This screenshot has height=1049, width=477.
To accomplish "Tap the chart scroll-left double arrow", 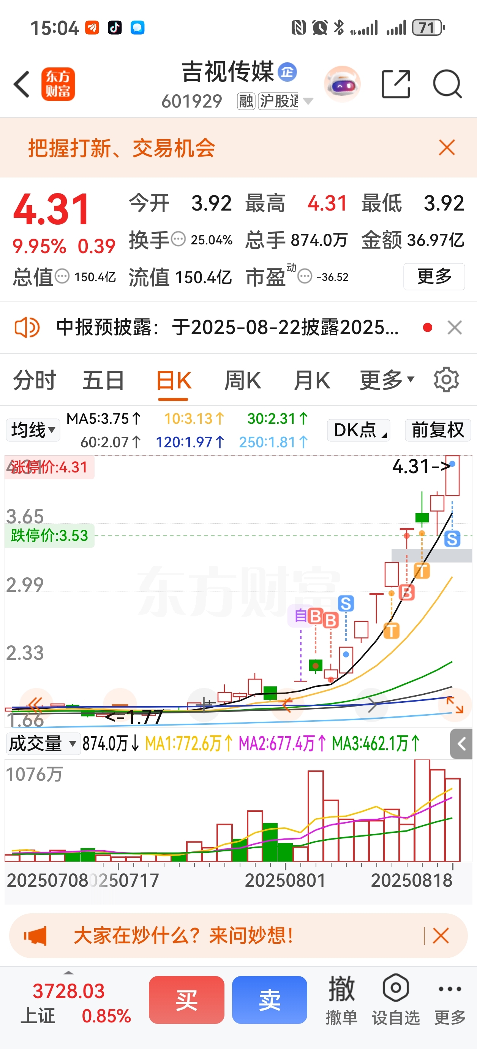I will 36,705.
